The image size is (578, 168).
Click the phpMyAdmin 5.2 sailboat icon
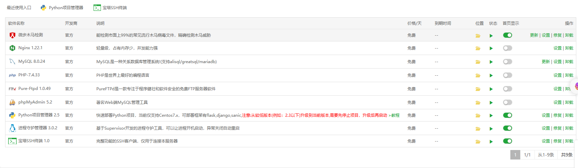pyautogui.click(x=12, y=102)
